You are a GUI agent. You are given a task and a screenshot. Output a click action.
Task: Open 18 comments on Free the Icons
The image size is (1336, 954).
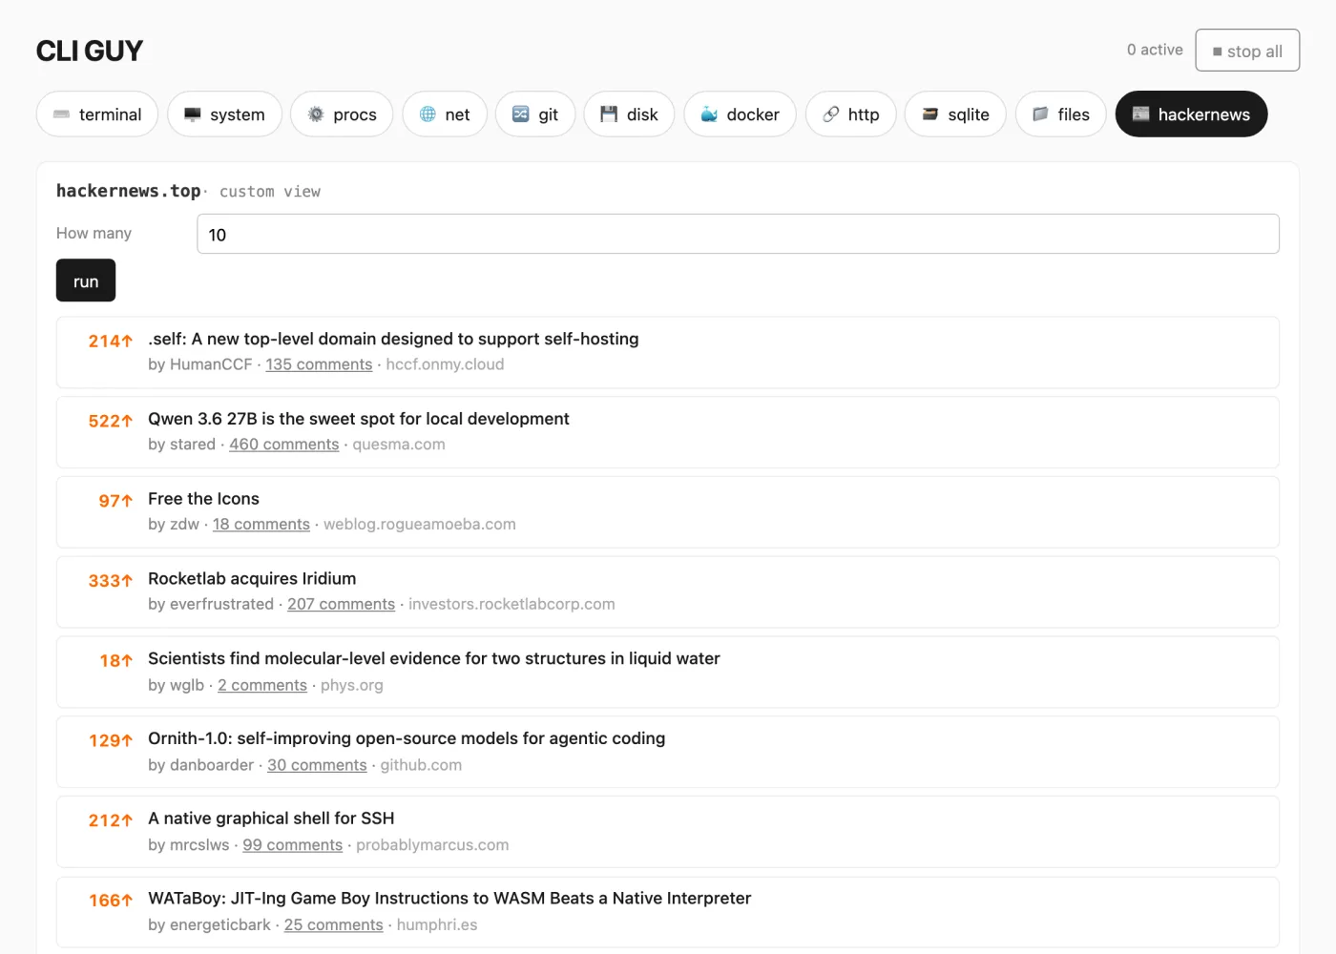pos(261,525)
